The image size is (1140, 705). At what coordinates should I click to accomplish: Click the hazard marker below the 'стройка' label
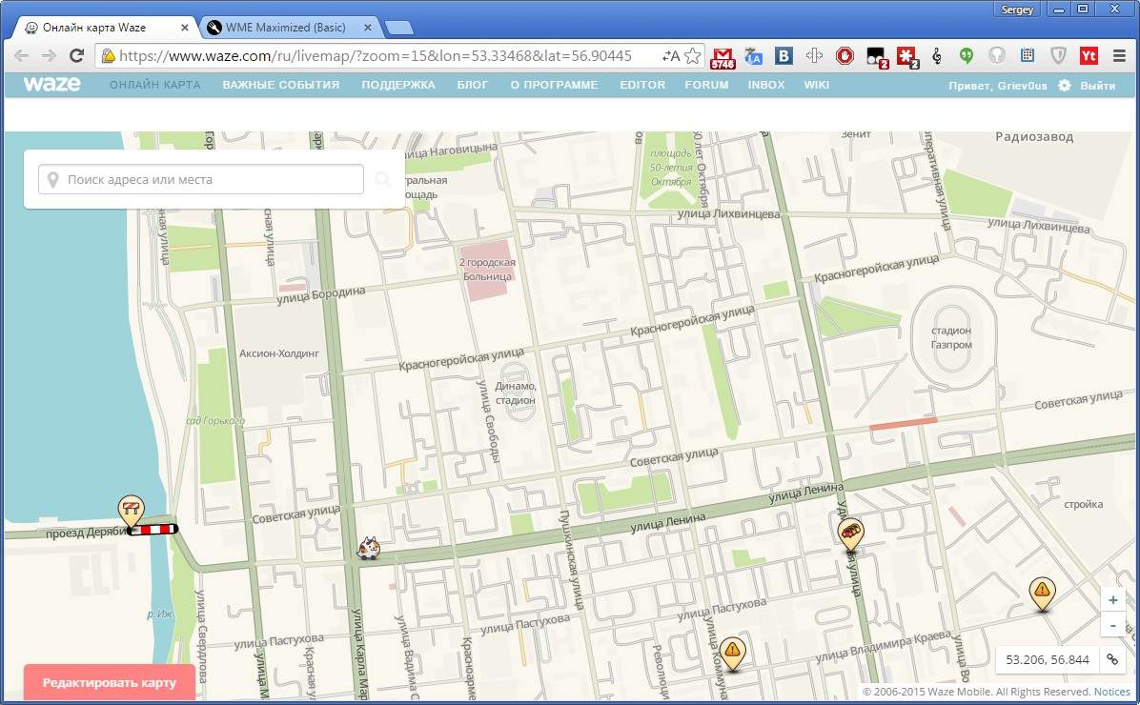pos(1043,594)
